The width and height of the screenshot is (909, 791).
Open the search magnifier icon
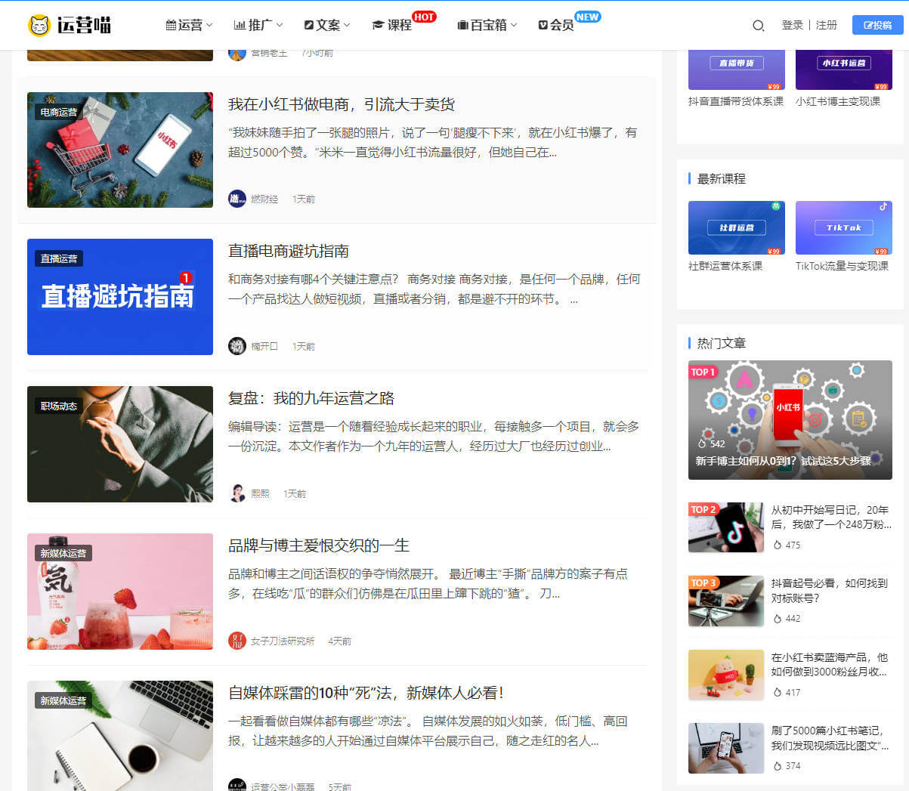pos(758,26)
